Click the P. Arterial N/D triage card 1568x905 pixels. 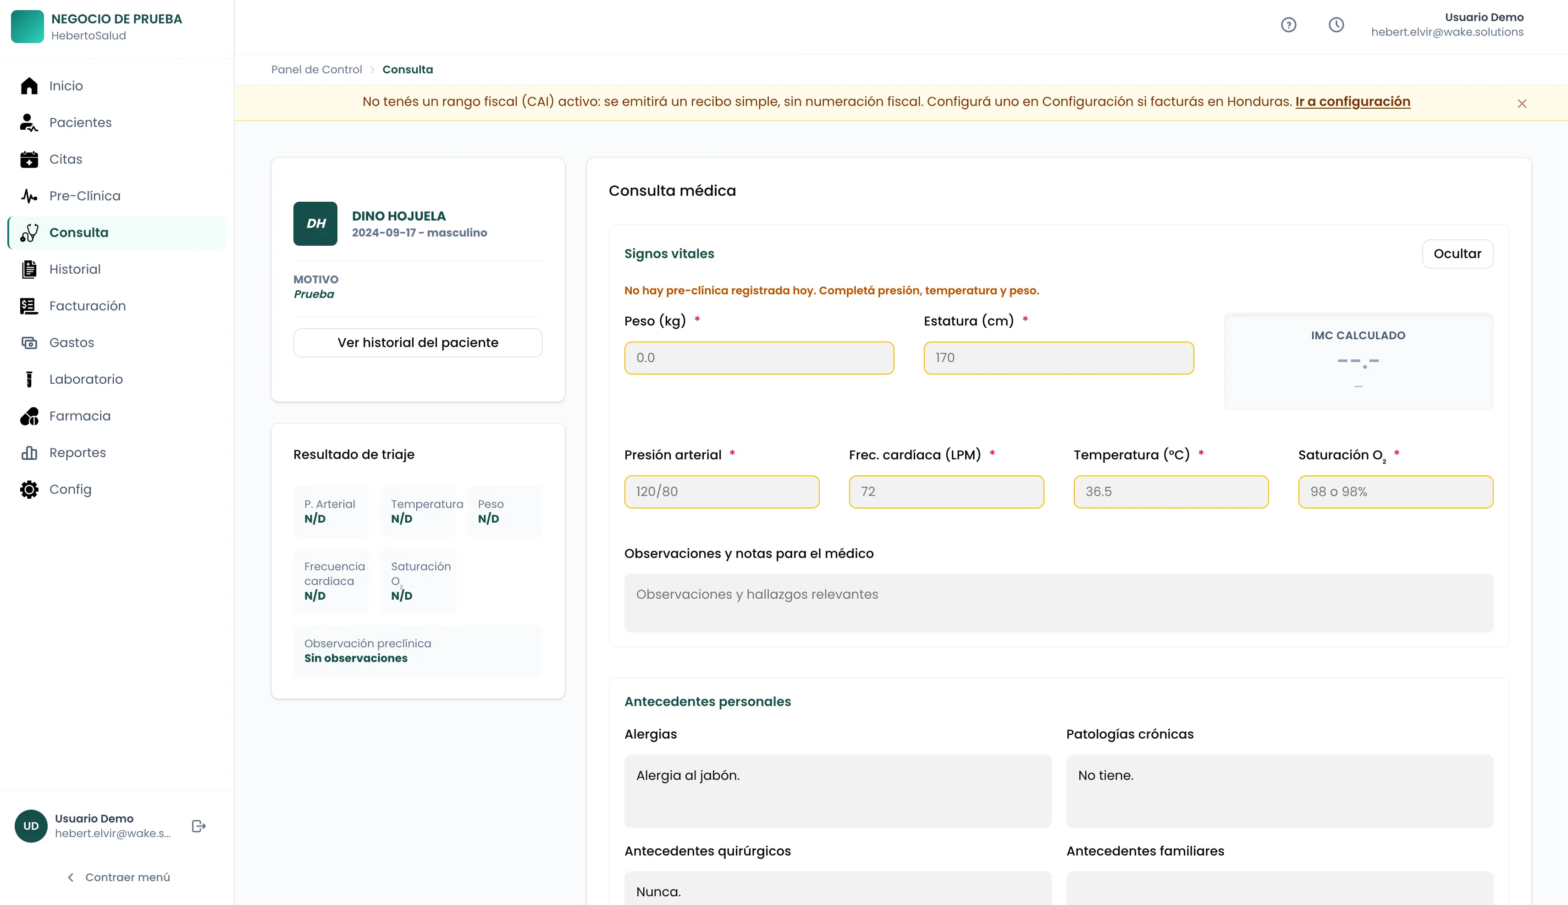coord(331,511)
